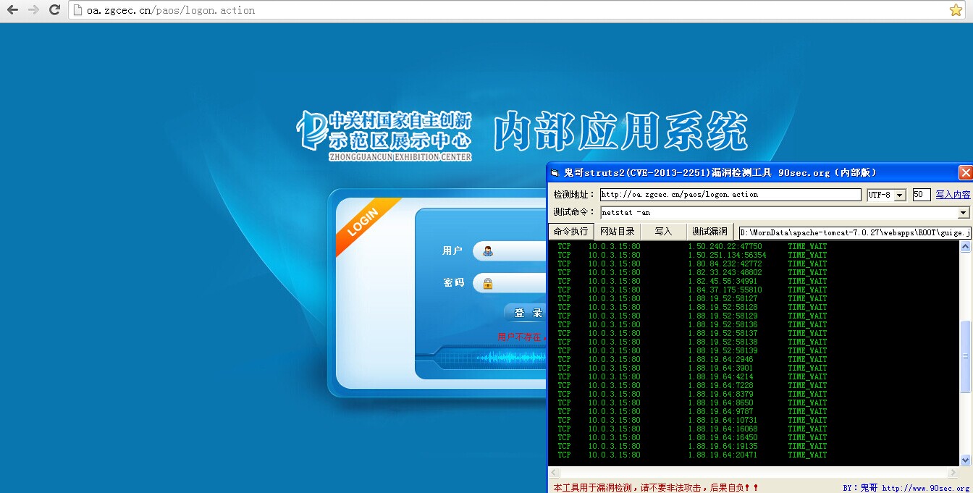Switch to the 测试漏洞 tab
973x493 pixels.
click(x=709, y=232)
